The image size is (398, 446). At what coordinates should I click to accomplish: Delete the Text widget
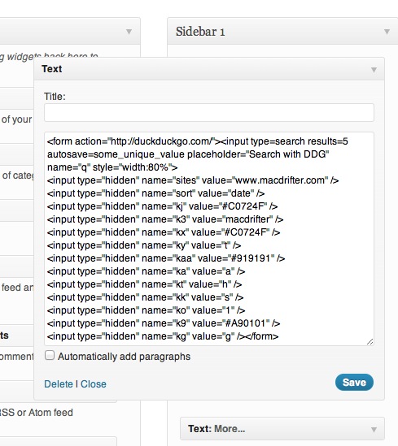59,384
